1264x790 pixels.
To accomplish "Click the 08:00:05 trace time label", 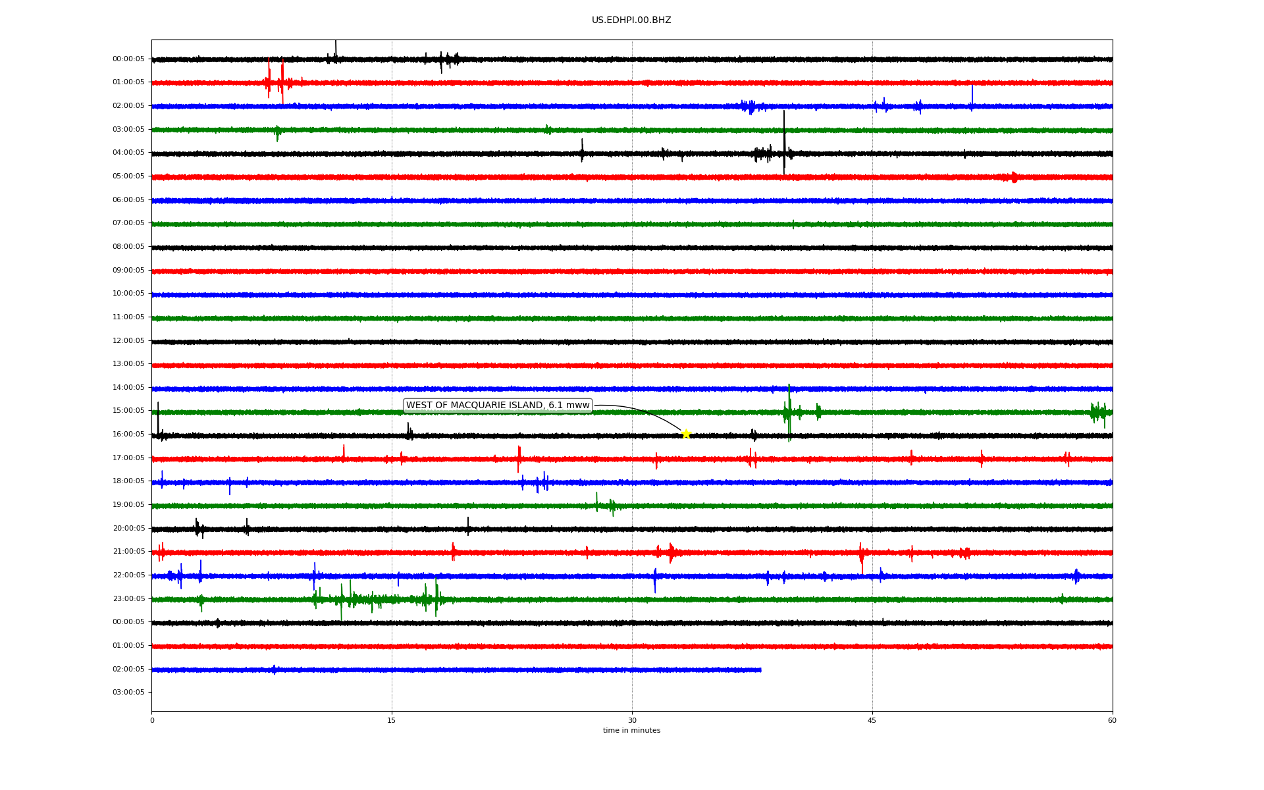I will click(x=128, y=247).
